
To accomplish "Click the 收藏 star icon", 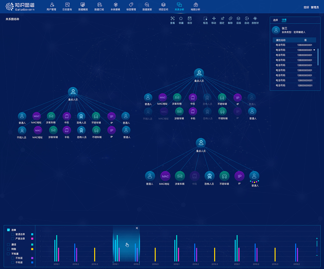I will (x=181, y=18).
